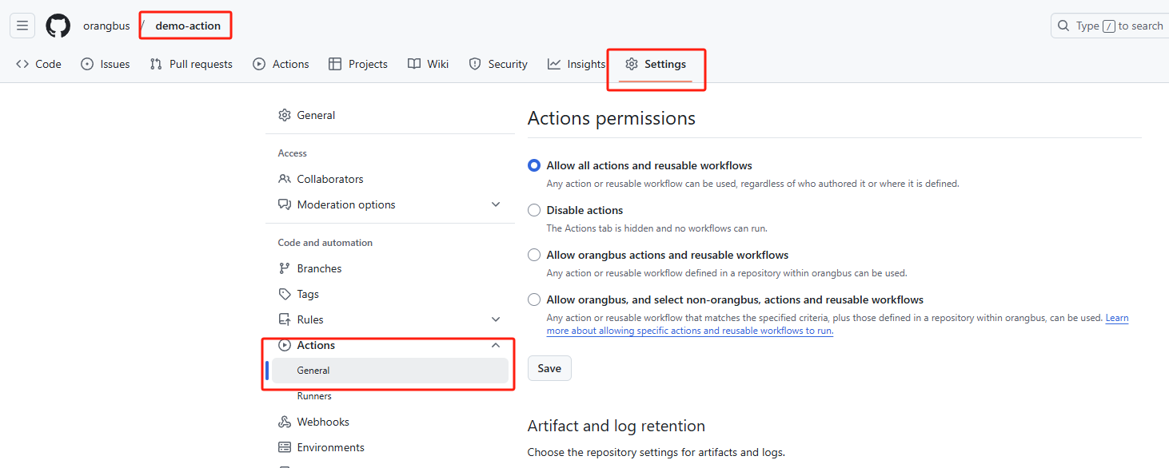The height and width of the screenshot is (468, 1169).
Task: Click the Collaborators people icon
Action: [285, 179]
